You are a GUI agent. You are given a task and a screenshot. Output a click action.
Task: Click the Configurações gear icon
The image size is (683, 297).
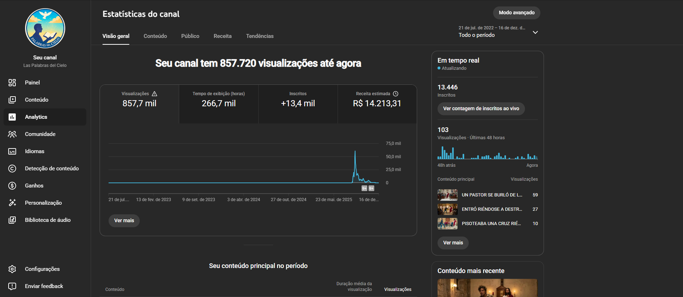pos(12,269)
